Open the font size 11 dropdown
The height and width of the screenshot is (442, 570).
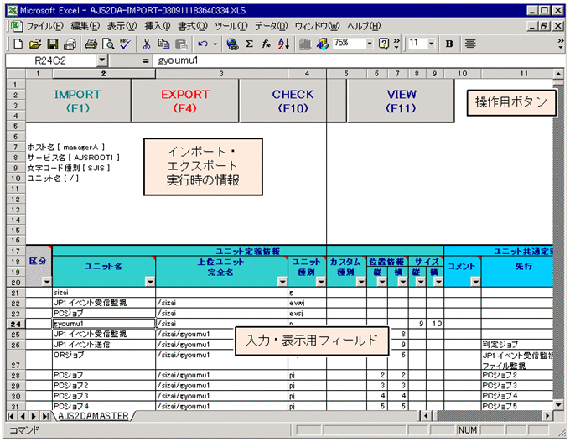(431, 44)
